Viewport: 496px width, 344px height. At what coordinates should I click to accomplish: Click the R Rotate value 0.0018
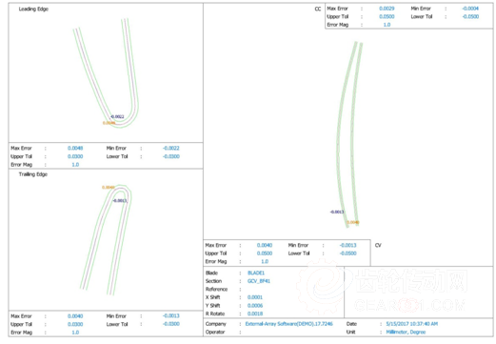point(255,314)
